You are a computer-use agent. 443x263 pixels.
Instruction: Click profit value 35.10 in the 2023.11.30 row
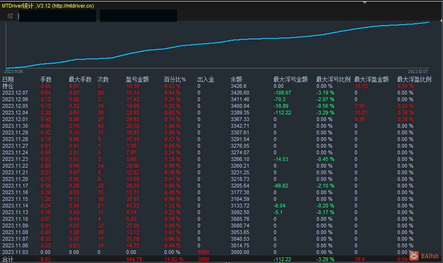tap(133, 126)
